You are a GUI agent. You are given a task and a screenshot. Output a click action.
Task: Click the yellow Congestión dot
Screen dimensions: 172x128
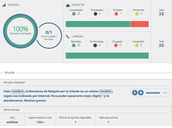click(137, 45)
